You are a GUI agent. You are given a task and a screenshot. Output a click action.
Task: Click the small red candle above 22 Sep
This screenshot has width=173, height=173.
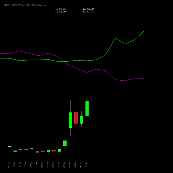[x=37, y=152]
